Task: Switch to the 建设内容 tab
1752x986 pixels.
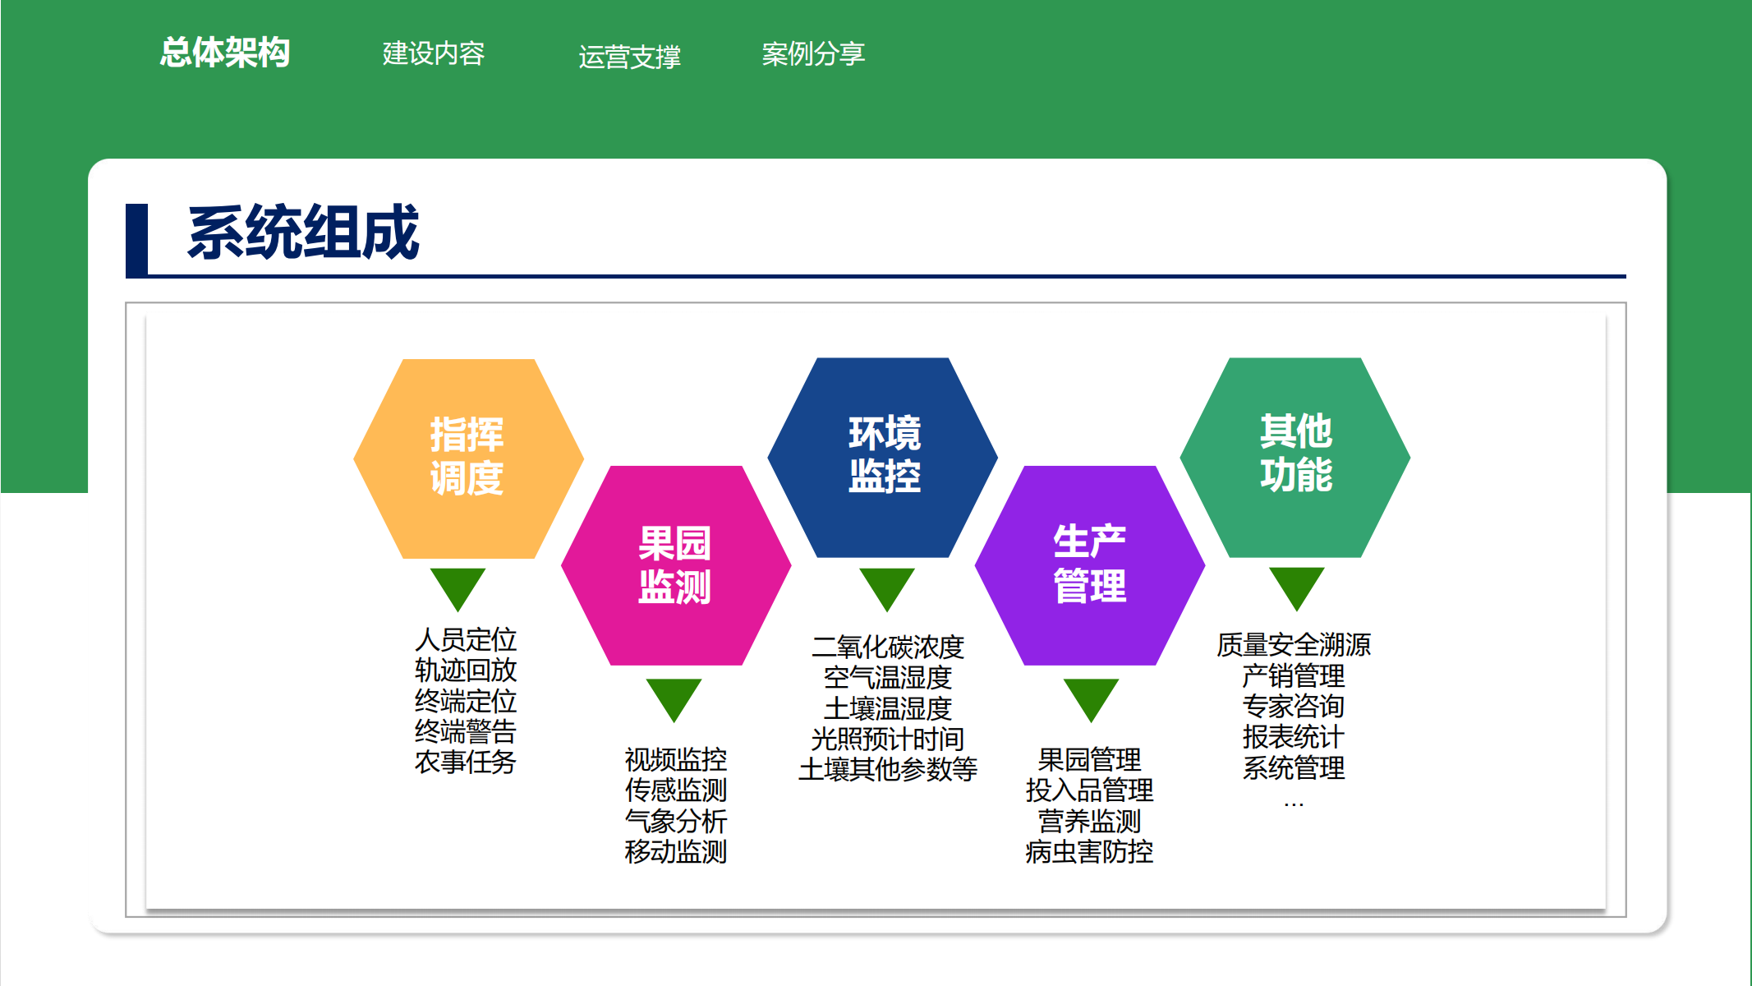Action: 433,53
